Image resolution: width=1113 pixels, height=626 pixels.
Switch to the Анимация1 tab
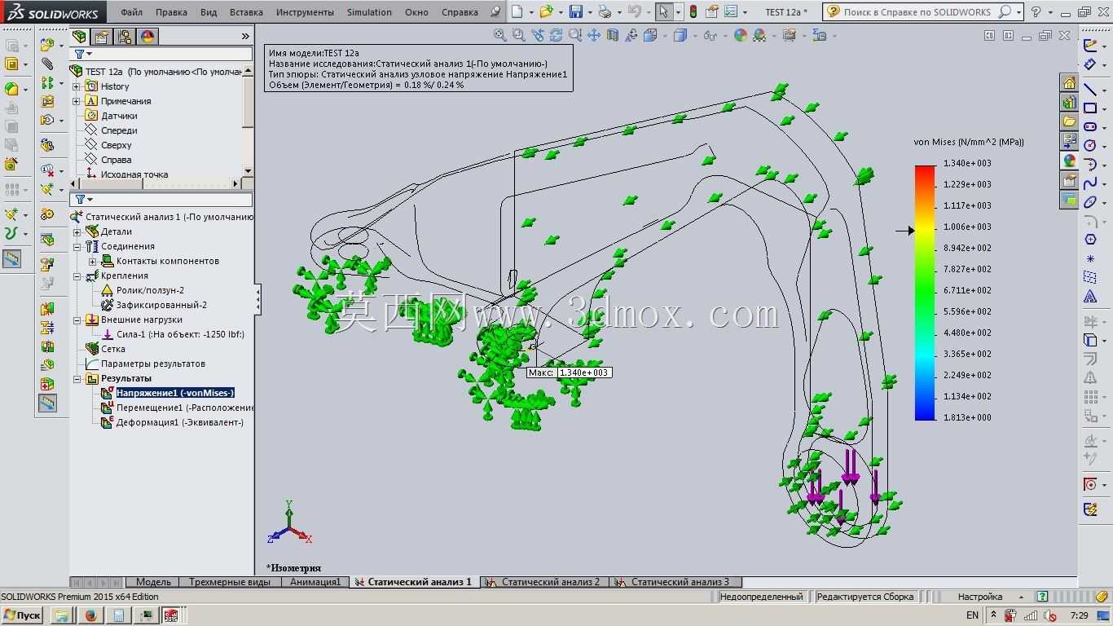click(x=315, y=582)
